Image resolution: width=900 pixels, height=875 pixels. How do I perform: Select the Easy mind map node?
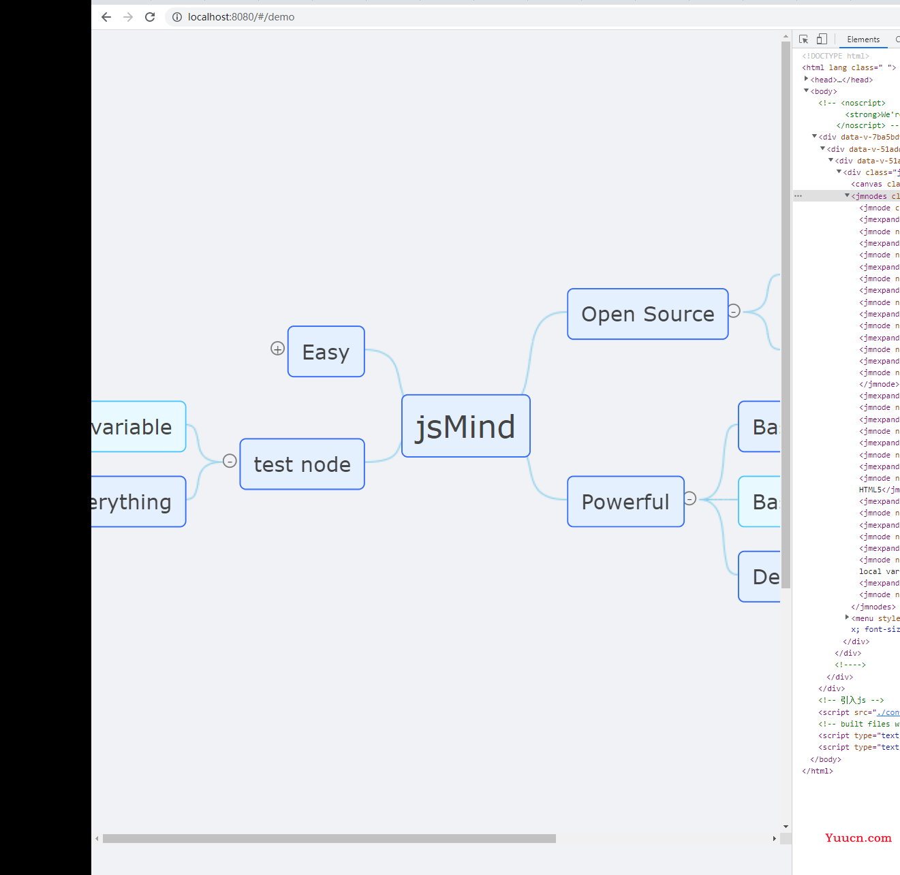coord(326,351)
